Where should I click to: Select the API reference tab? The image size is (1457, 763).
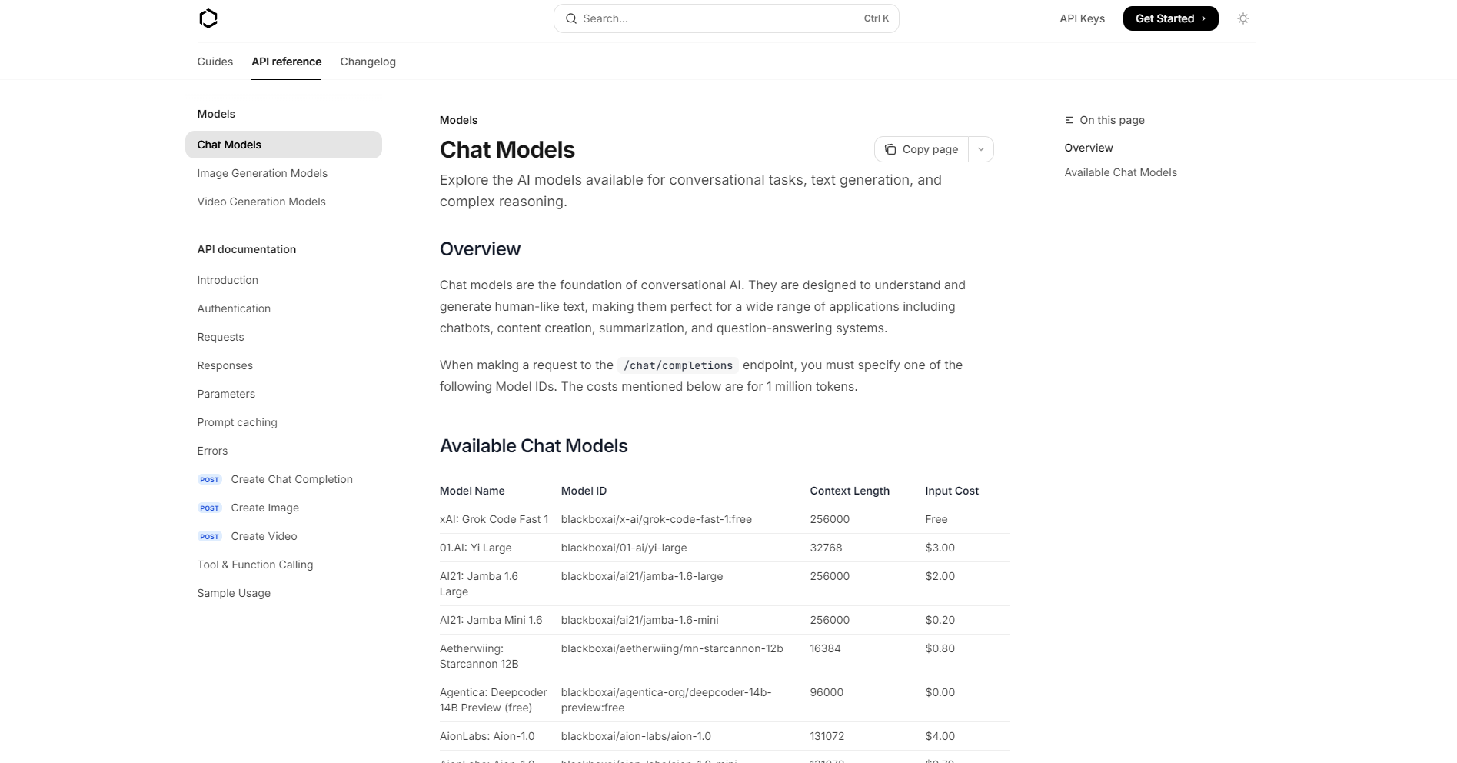tap(286, 62)
